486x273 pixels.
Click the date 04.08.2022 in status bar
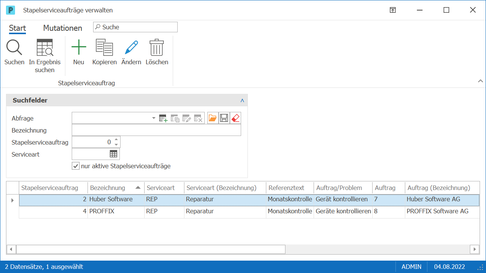point(450,267)
